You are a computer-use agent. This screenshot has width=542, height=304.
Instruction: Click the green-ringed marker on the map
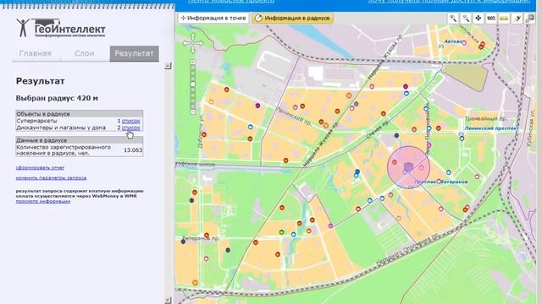281,232
